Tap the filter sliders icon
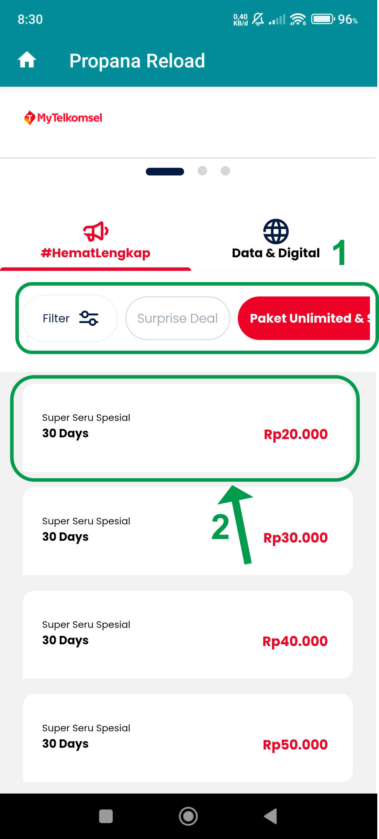379x839 pixels. pos(89,318)
